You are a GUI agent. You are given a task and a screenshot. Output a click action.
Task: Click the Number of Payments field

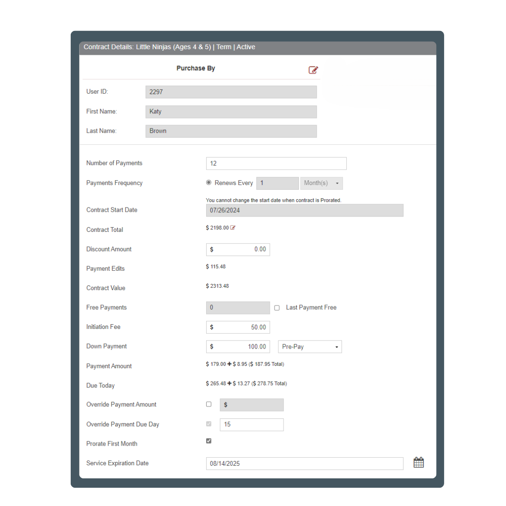click(276, 164)
